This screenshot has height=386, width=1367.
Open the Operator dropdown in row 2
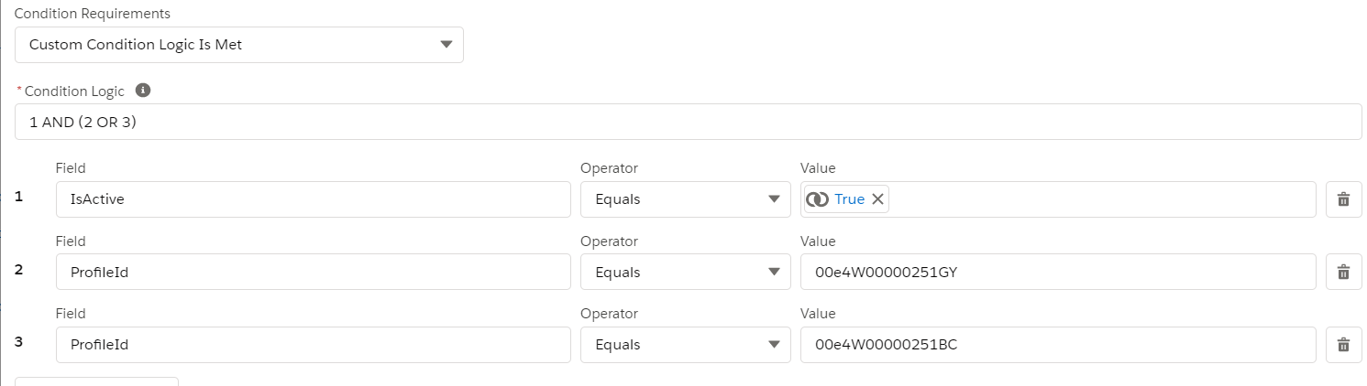pos(685,272)
